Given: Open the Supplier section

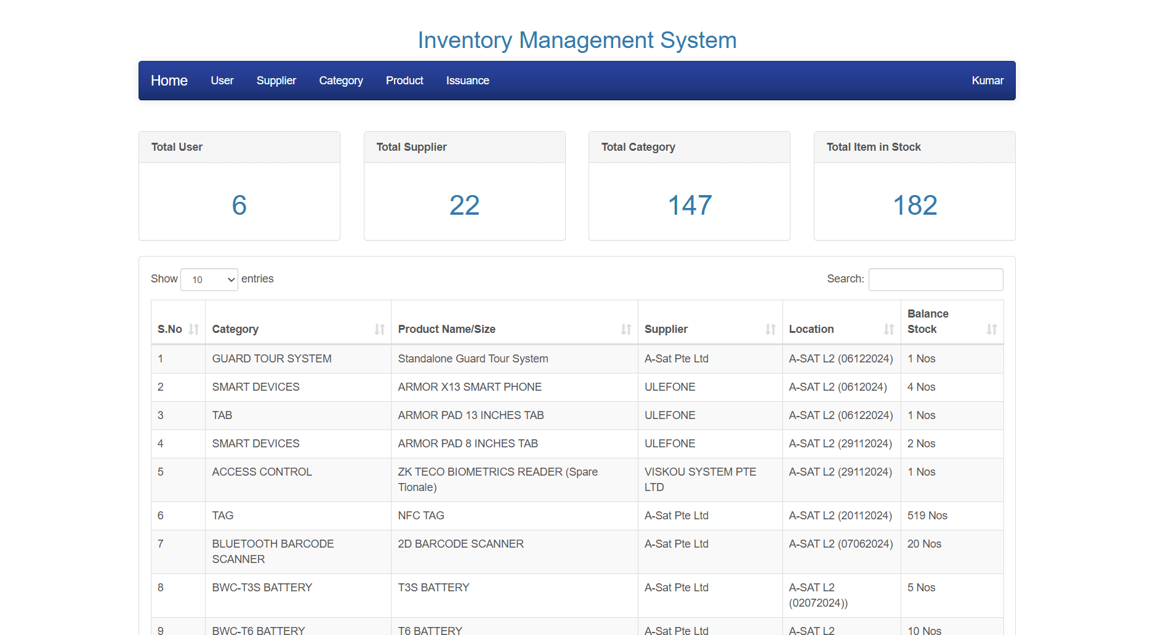Looking at the screenshot, I should [276, 80].
